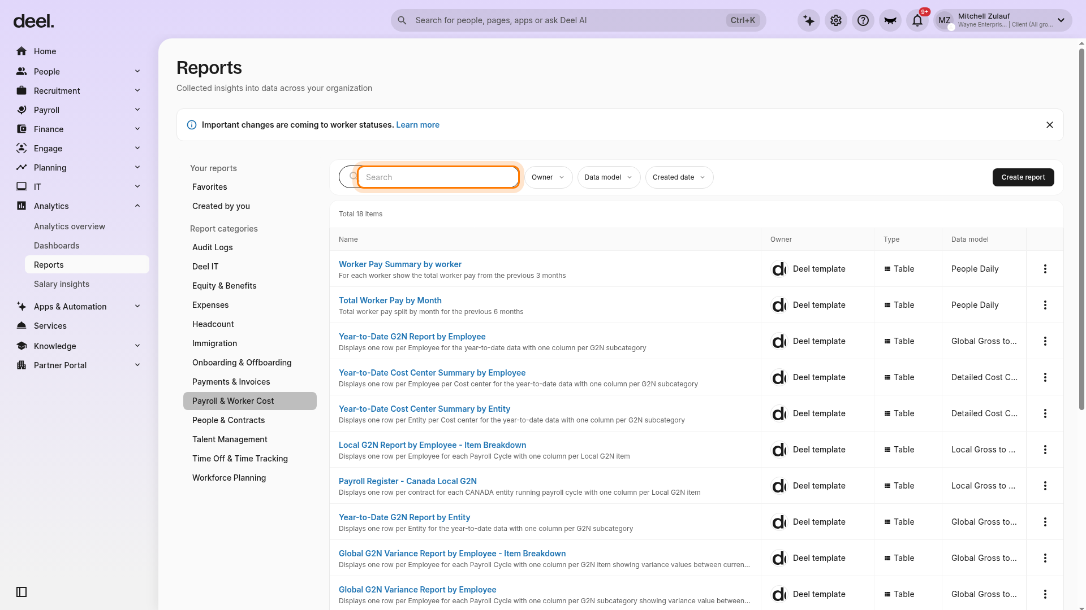Select People & Contracts category
Image resolution: width=1086 pixels, height=610 pixels.
point(250,420)
